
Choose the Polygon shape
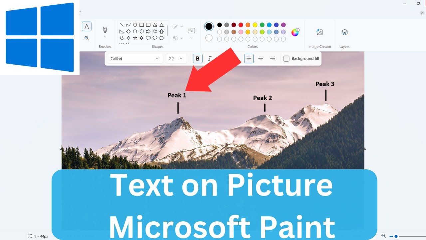coord(155,25)
